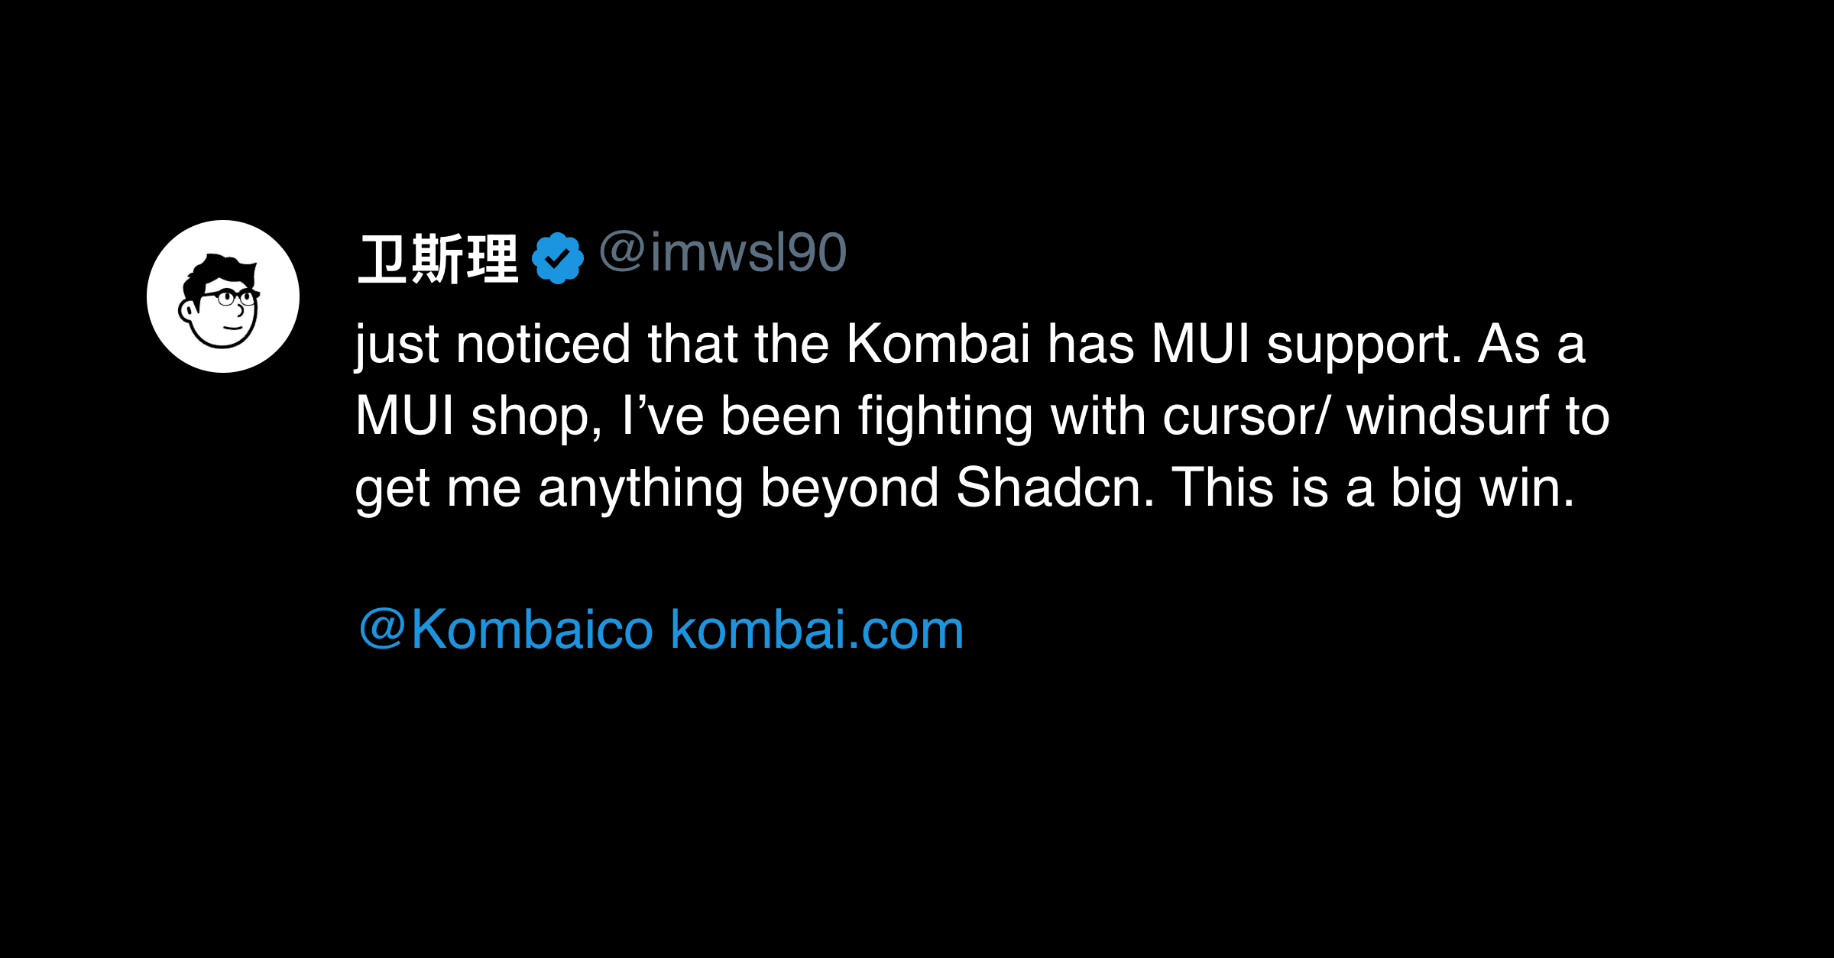1834x958 pixels.
Task: Click the words "As a" ending the first line
Action: (1531, 344)
